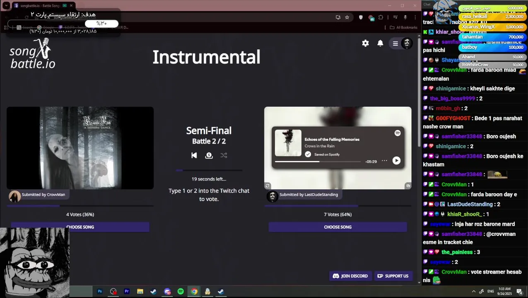Open the profile avatar in header
The image size is (528, 298).
[407, 43]
